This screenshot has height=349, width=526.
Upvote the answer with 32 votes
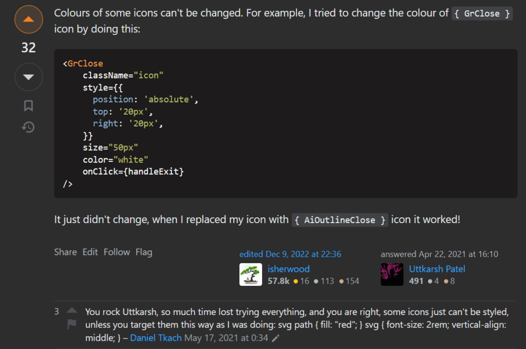coord(28,20)
